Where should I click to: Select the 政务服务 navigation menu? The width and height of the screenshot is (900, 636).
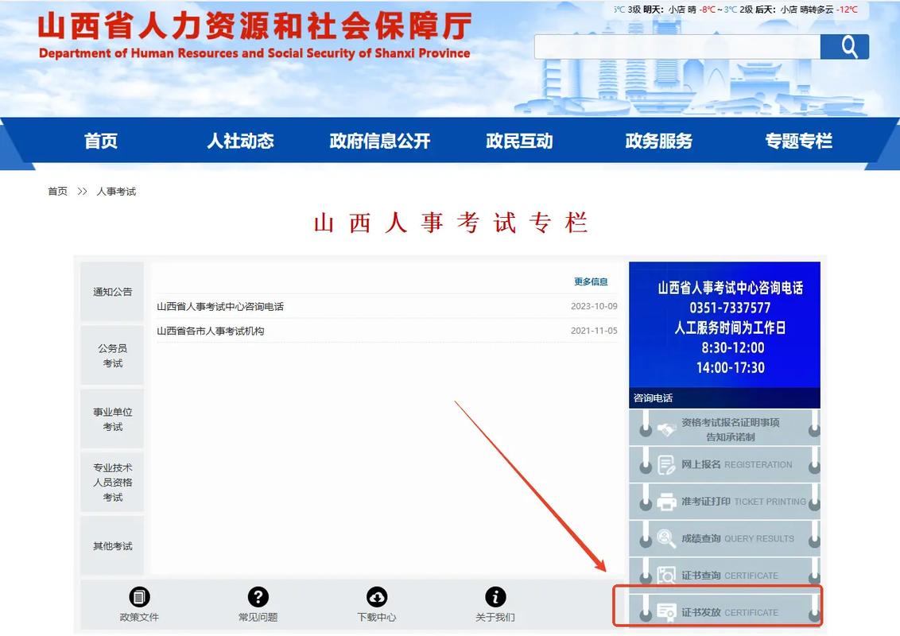pyautogui.click(x=658, y=142)
